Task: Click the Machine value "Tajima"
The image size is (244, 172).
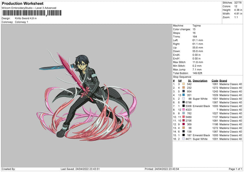Action: tap(196, 26)
